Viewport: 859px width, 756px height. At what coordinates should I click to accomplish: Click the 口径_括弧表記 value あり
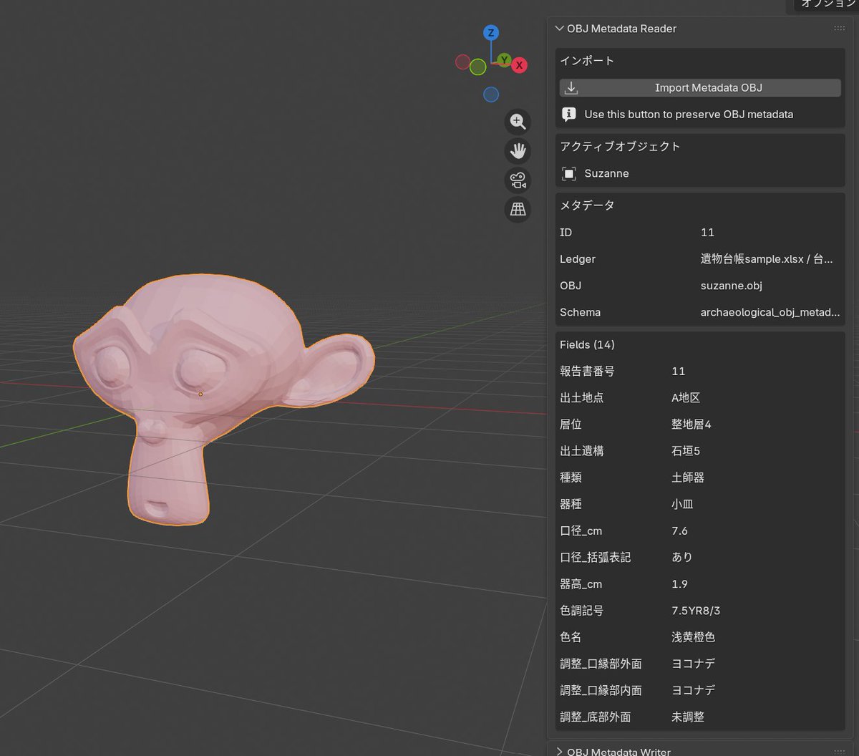(682, 557)
